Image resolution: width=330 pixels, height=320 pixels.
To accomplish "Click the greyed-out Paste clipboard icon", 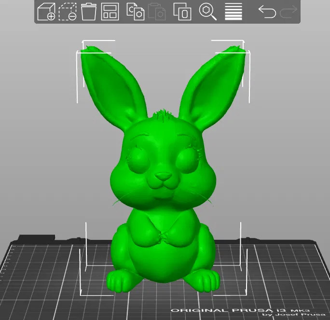I will pos(157,12).
